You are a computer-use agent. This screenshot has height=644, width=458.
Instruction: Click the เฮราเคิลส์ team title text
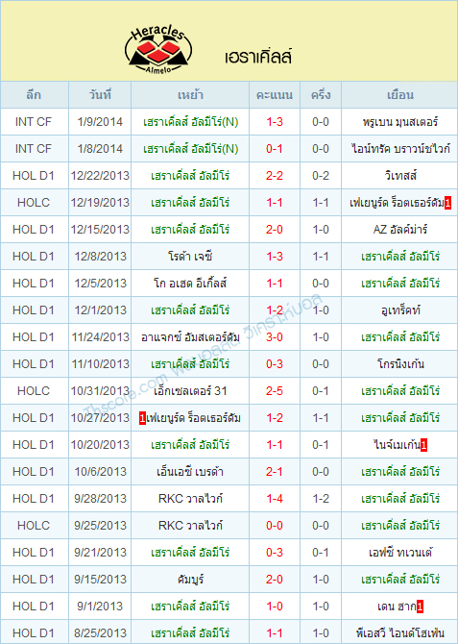258,57
